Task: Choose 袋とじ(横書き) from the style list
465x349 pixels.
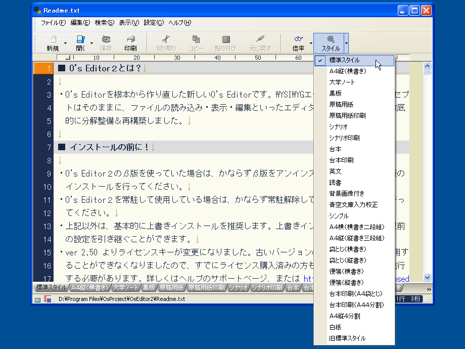Action: (x=354, y=249)
